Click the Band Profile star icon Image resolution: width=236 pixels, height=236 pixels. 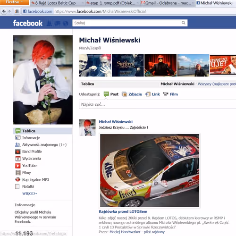18,152
